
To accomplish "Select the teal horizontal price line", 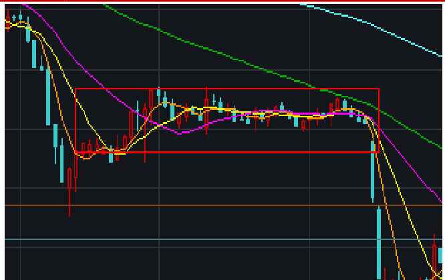I will click(x=200, y=239).
